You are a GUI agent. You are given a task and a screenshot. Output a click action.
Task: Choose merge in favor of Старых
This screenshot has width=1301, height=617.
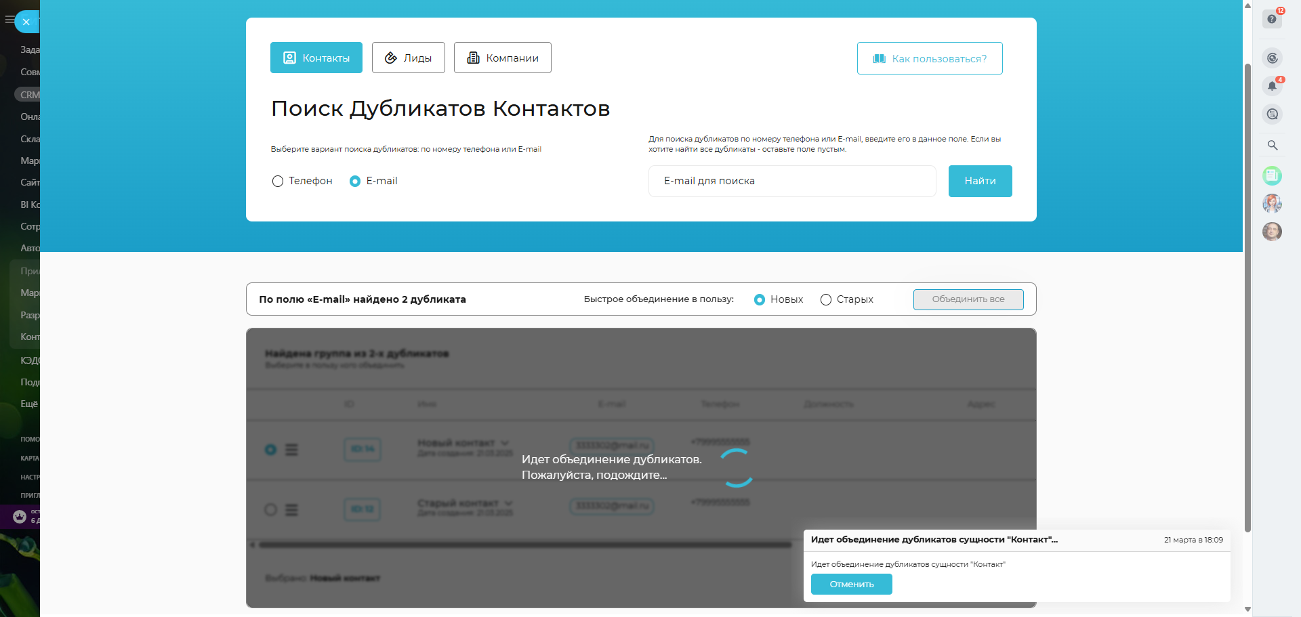click(x=826, y=300)
